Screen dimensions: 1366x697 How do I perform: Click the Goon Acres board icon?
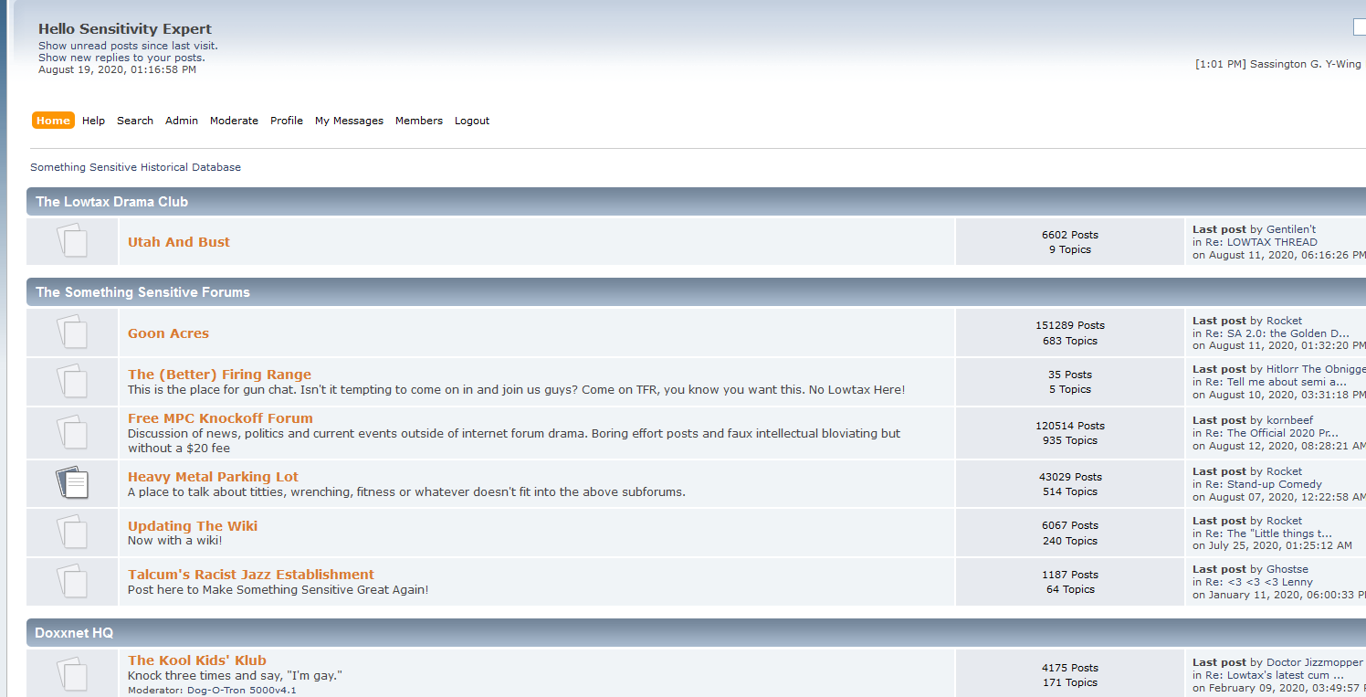(x=72, y=332)
